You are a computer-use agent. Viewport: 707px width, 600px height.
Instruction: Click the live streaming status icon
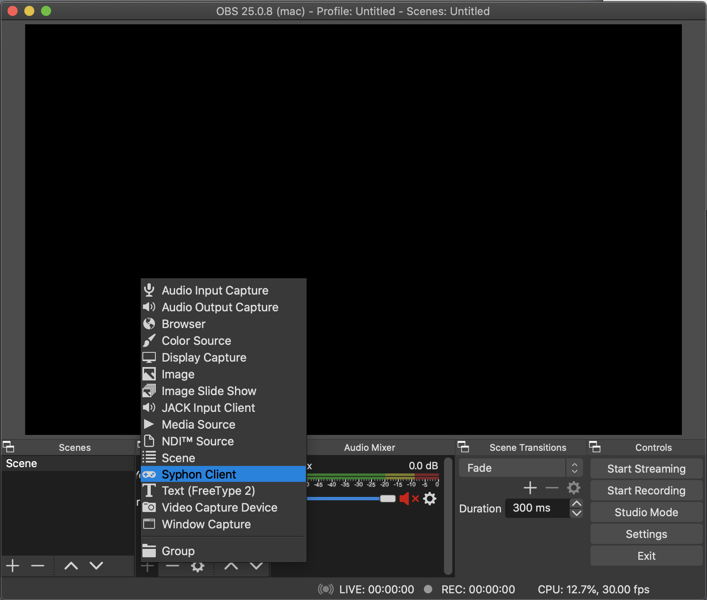[x=326, y=589]
